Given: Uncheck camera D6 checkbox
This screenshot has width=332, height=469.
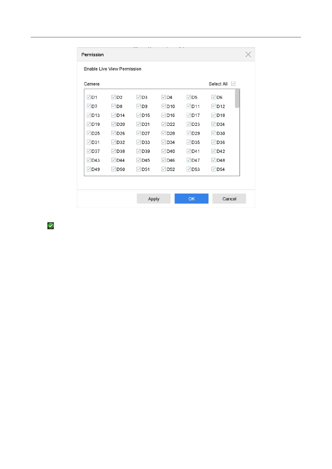Looking at the screenshot, I should click(x=214, y=97).
